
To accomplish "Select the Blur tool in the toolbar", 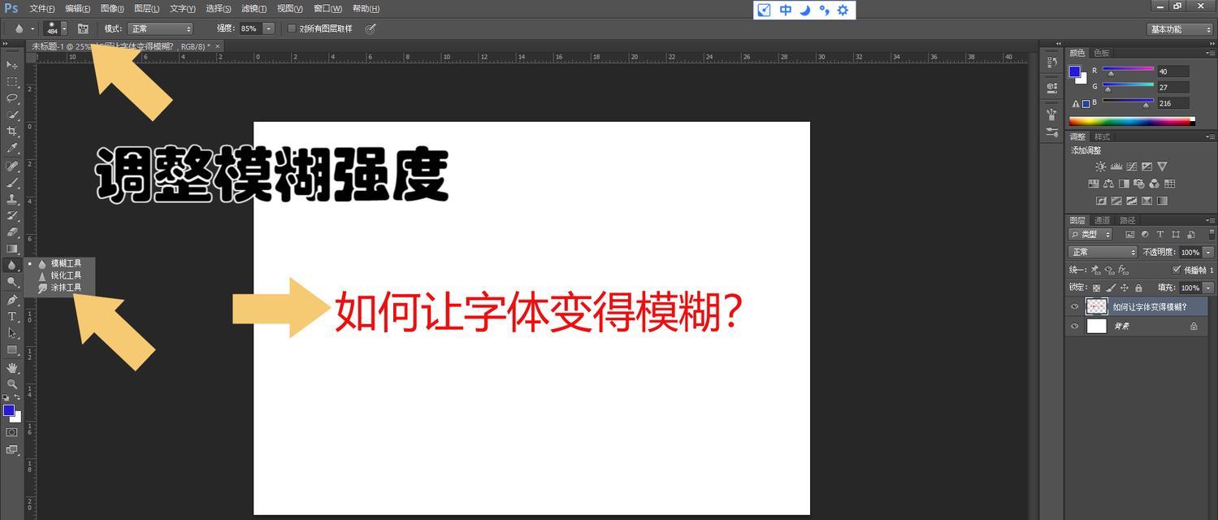I will [x=12, y=265].
